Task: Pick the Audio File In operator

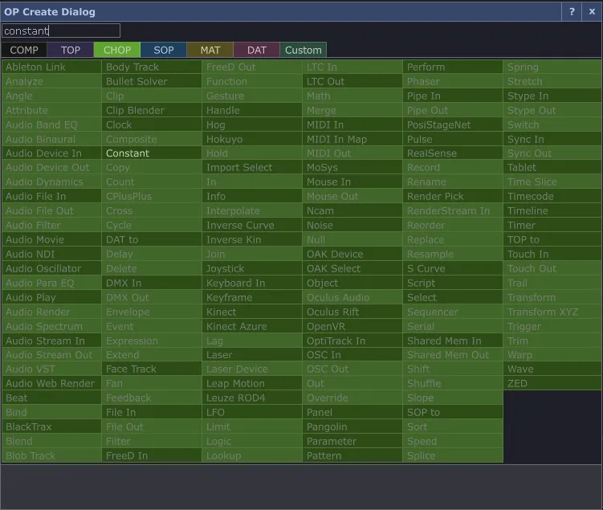Action: click(51, 196)
